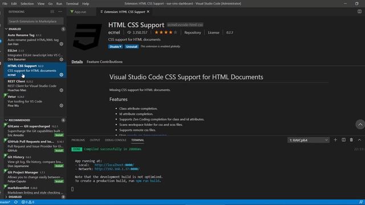The height and width of the screenshot is (205, 365).
Task: Click the extension identifier badge beside title
Action: pyautogui.click(x=185, y=24)
